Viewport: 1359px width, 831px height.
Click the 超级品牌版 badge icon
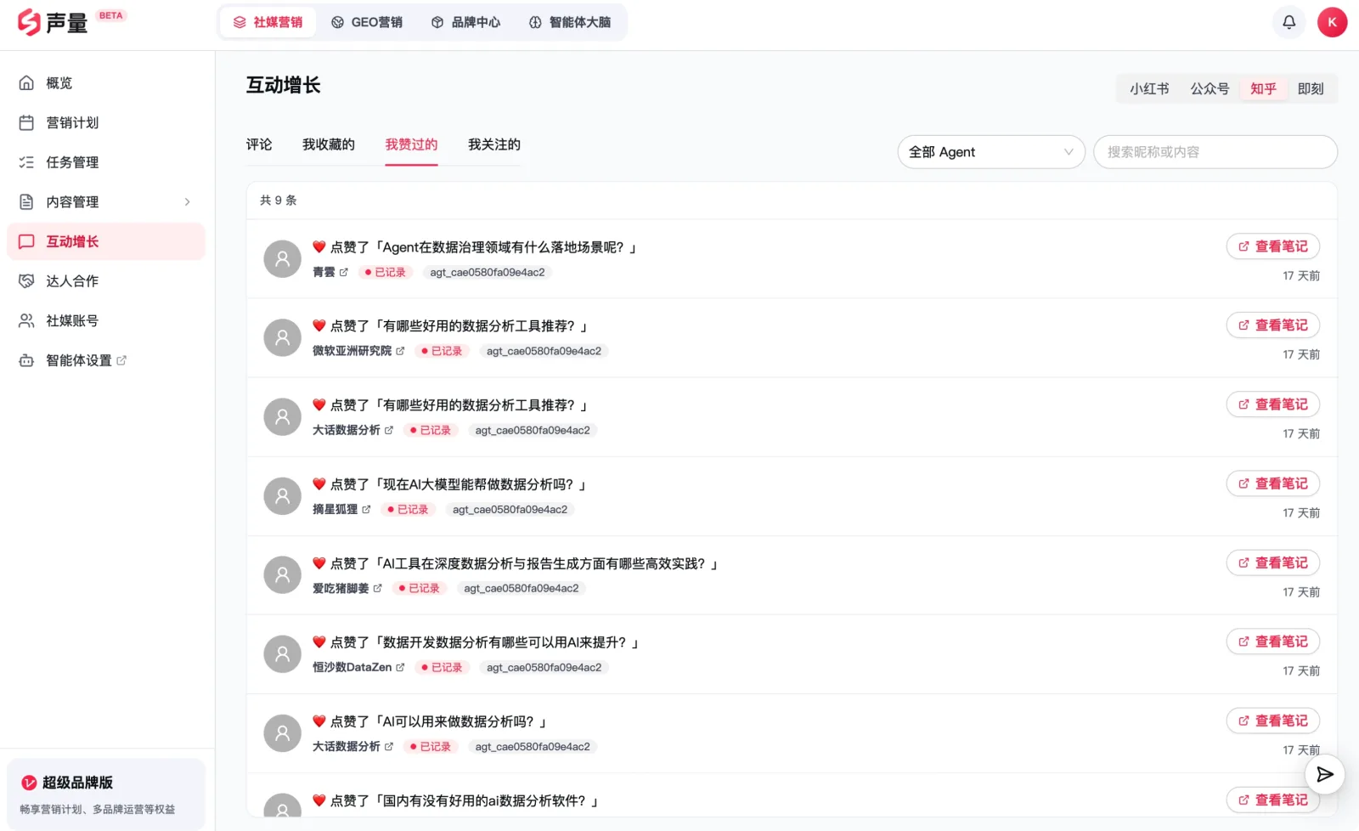click(x=29, y=783)
